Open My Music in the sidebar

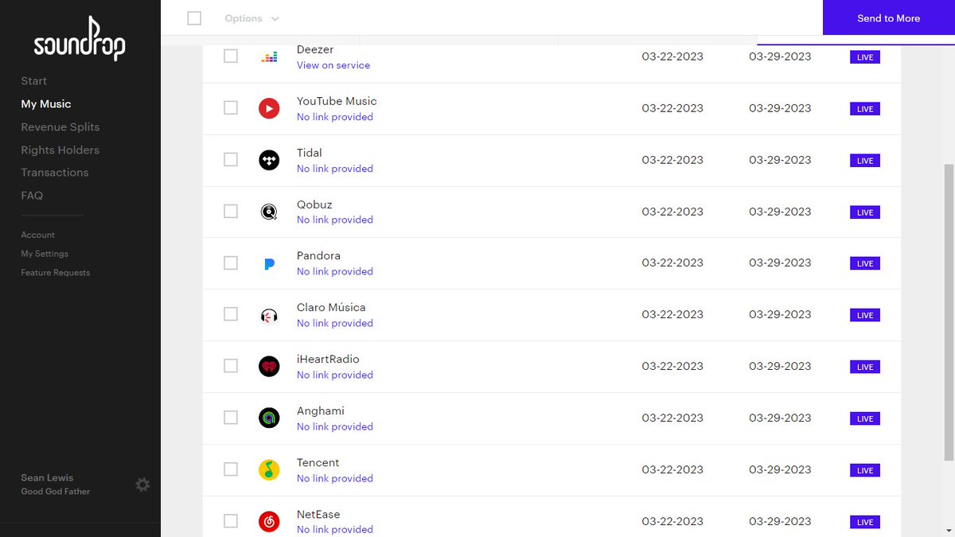point(46,104)
